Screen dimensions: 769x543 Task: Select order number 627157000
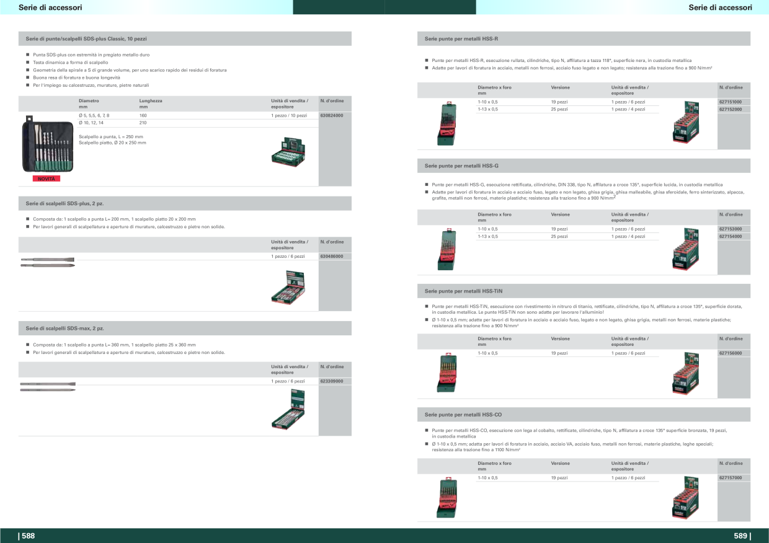tap(731, 478)
